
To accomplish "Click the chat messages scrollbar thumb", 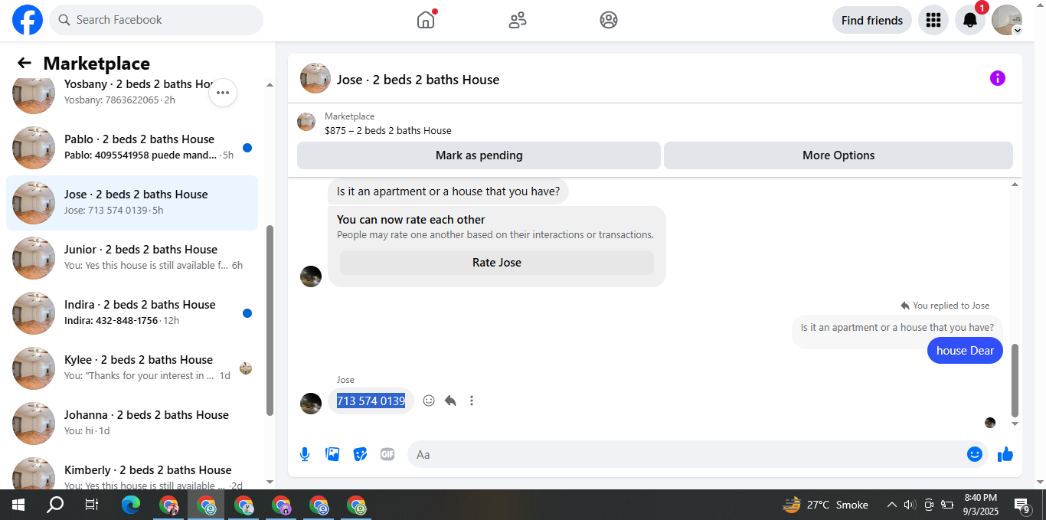I will pyautogui.click(x=1015, y=380).
